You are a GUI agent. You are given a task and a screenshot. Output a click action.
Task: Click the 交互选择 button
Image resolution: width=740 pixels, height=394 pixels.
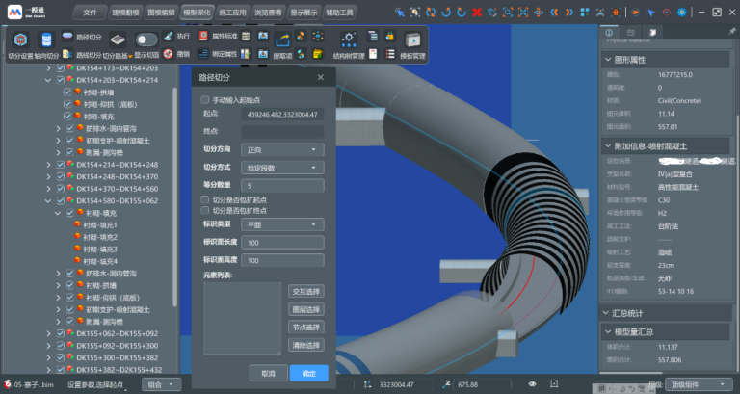coord(305,292)
